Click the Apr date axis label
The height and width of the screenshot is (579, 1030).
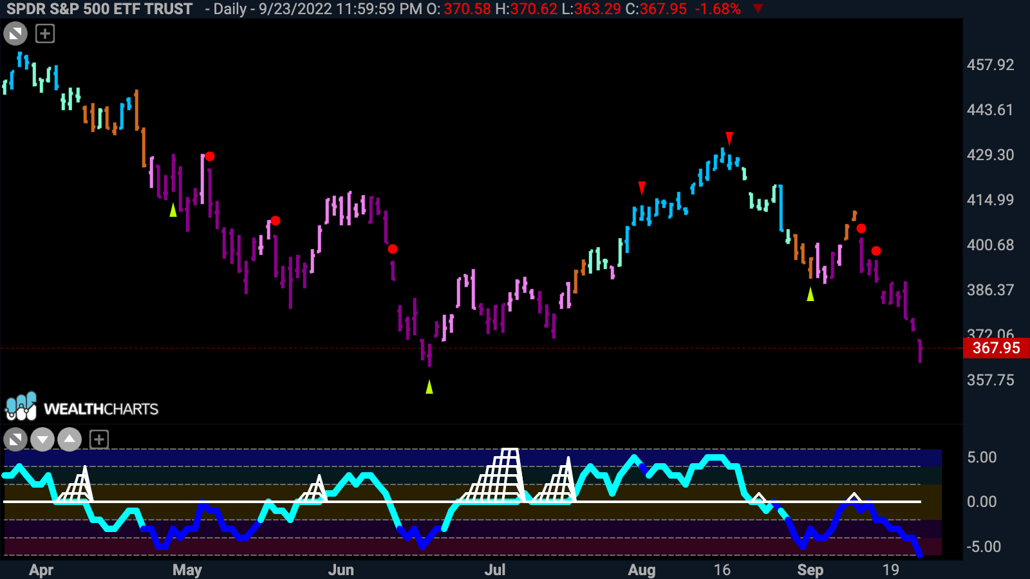(x=41, y=570)
